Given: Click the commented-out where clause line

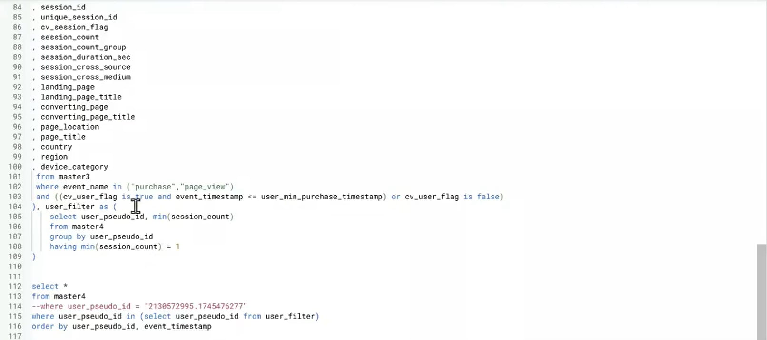Looking at the screenshot, I should (139, 306).
